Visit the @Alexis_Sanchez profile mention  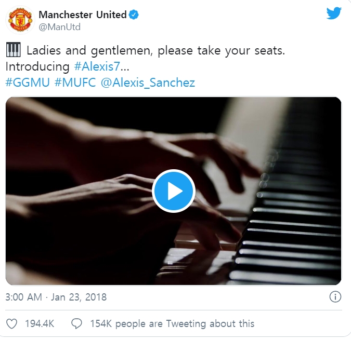[x=148, y=83]
